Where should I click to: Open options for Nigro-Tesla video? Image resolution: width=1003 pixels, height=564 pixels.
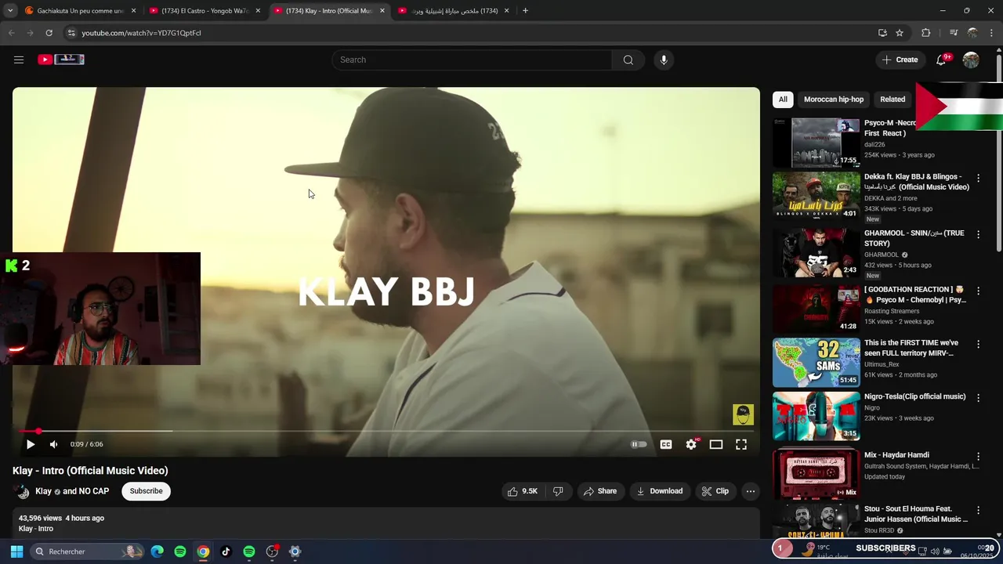point(978,398)
